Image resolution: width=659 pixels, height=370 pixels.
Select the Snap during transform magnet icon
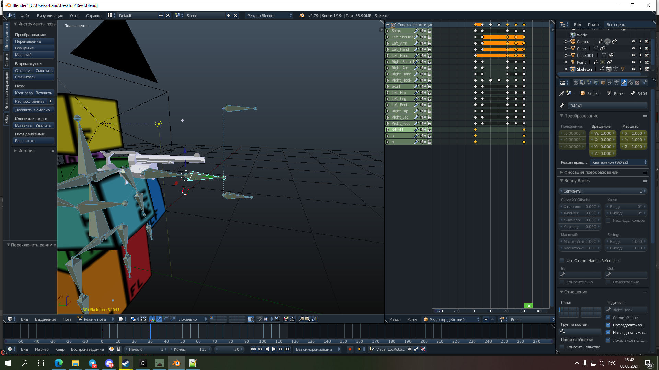click(x=259, y=319)
